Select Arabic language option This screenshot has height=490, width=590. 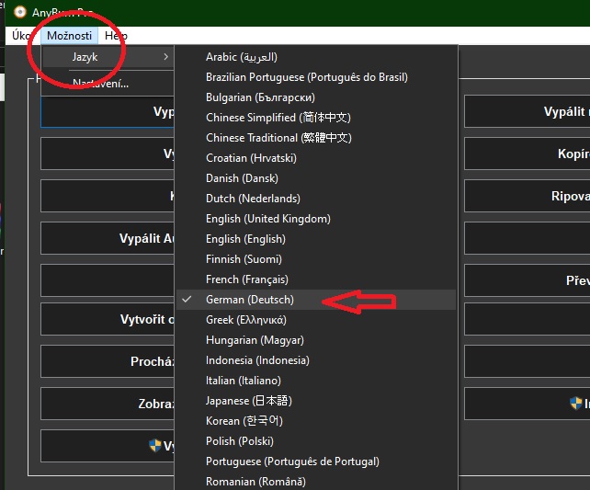(x=241, y=57)
